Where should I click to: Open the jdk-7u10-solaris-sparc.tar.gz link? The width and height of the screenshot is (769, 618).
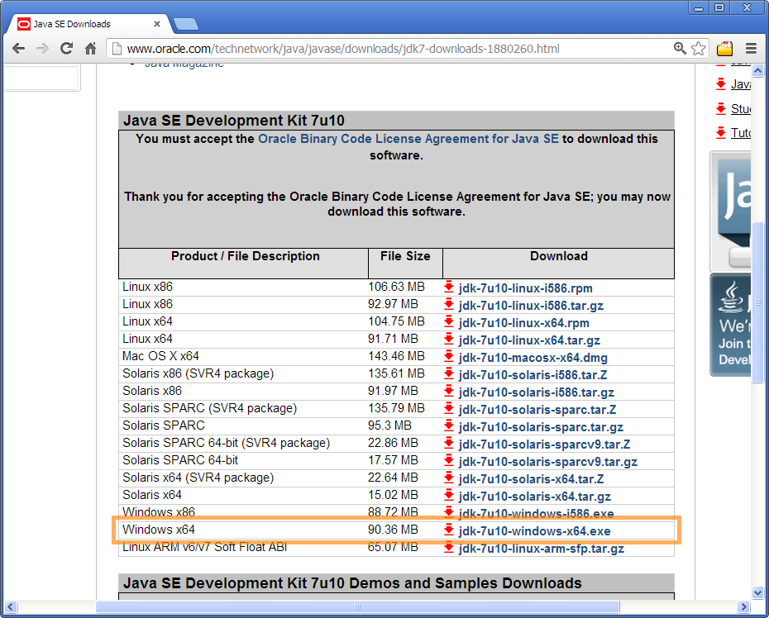[x=541, y=427]
